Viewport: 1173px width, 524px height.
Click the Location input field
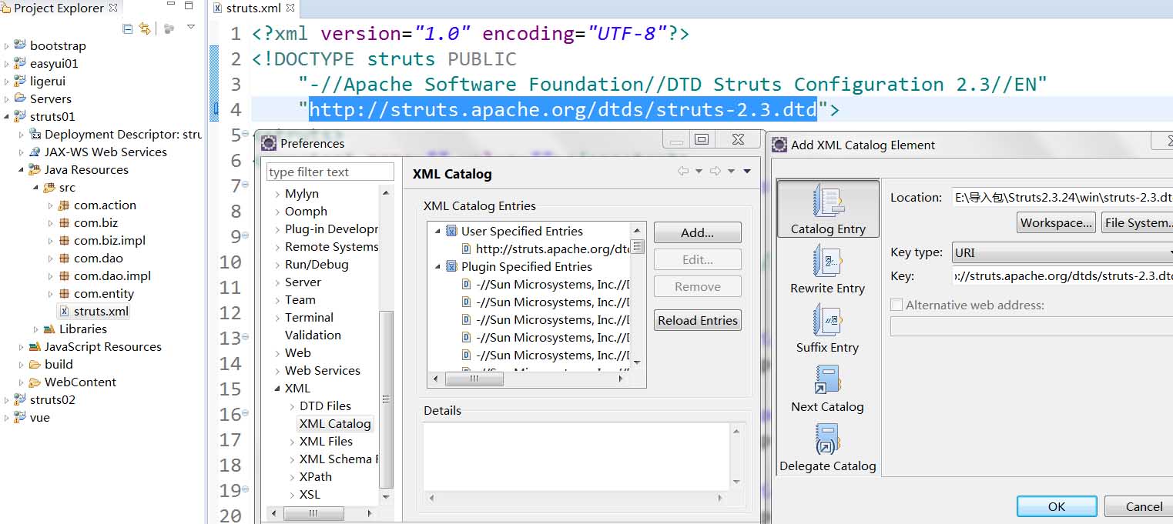click(x=1063, y=198)
